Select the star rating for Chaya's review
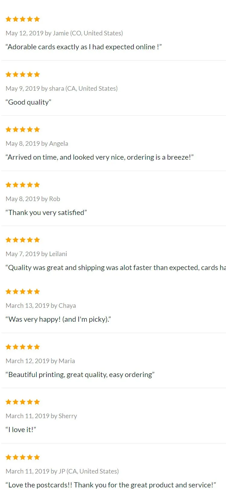This screenshot has height=498, width=226. (x=23, y=291)
